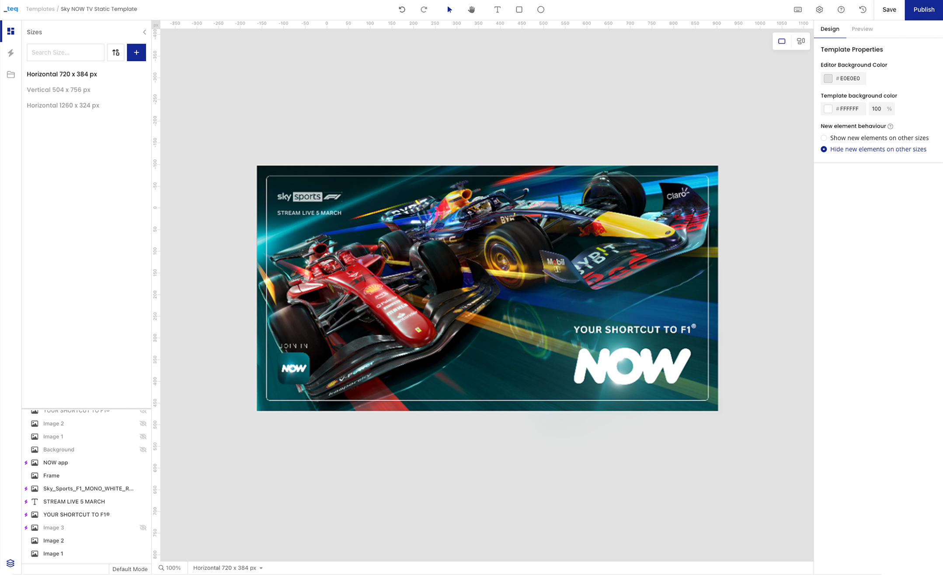Select the Text tool
Image resolution: width=943 pixels, height=575 pixels.
(497, 9)
